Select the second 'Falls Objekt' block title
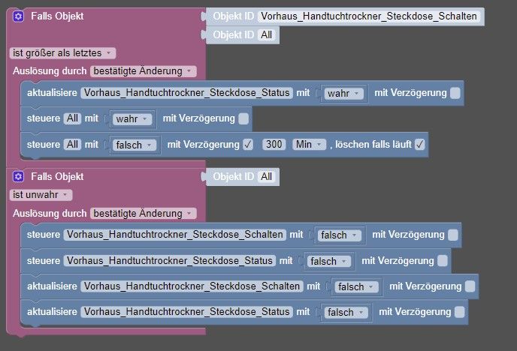This screenshot has height=351, width=517. point(57,177)
